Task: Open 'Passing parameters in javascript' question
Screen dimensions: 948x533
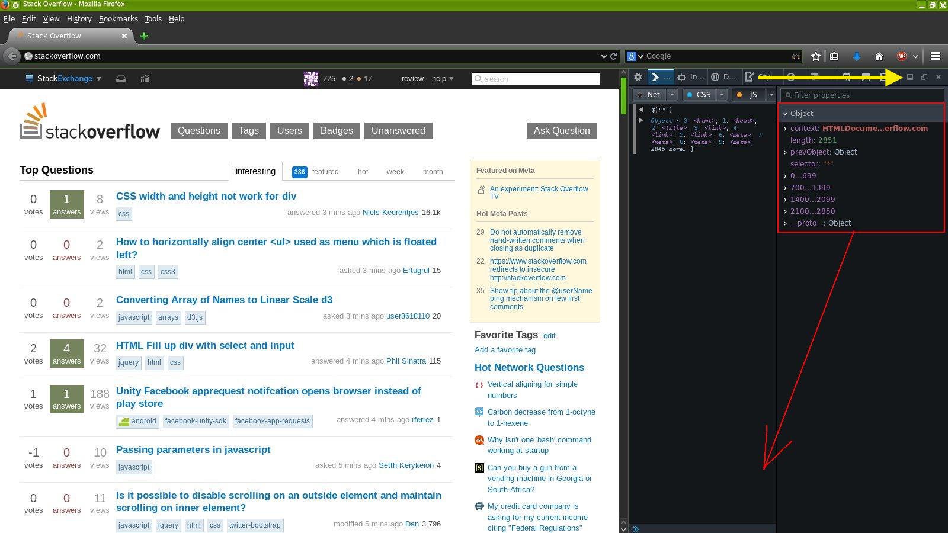Action: (193, 450)
